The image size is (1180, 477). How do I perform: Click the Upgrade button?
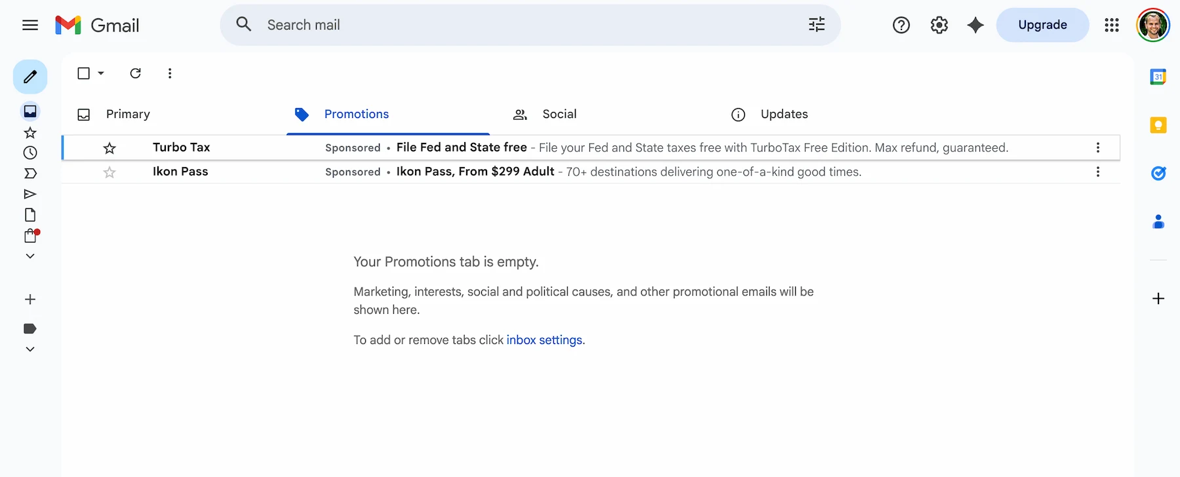click(1042, 25)
